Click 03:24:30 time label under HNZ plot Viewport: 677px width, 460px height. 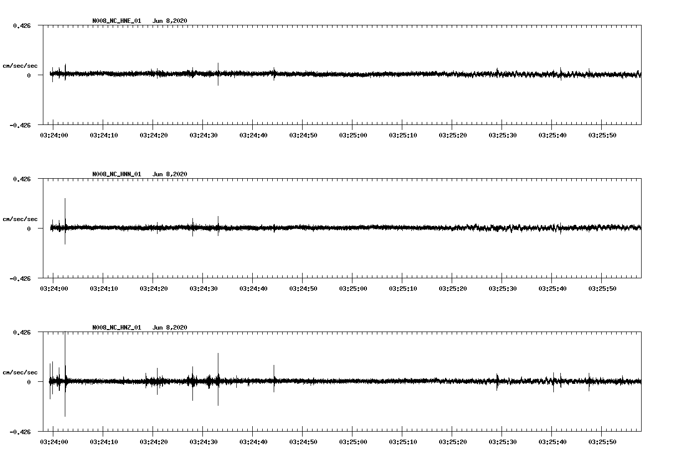203,442
